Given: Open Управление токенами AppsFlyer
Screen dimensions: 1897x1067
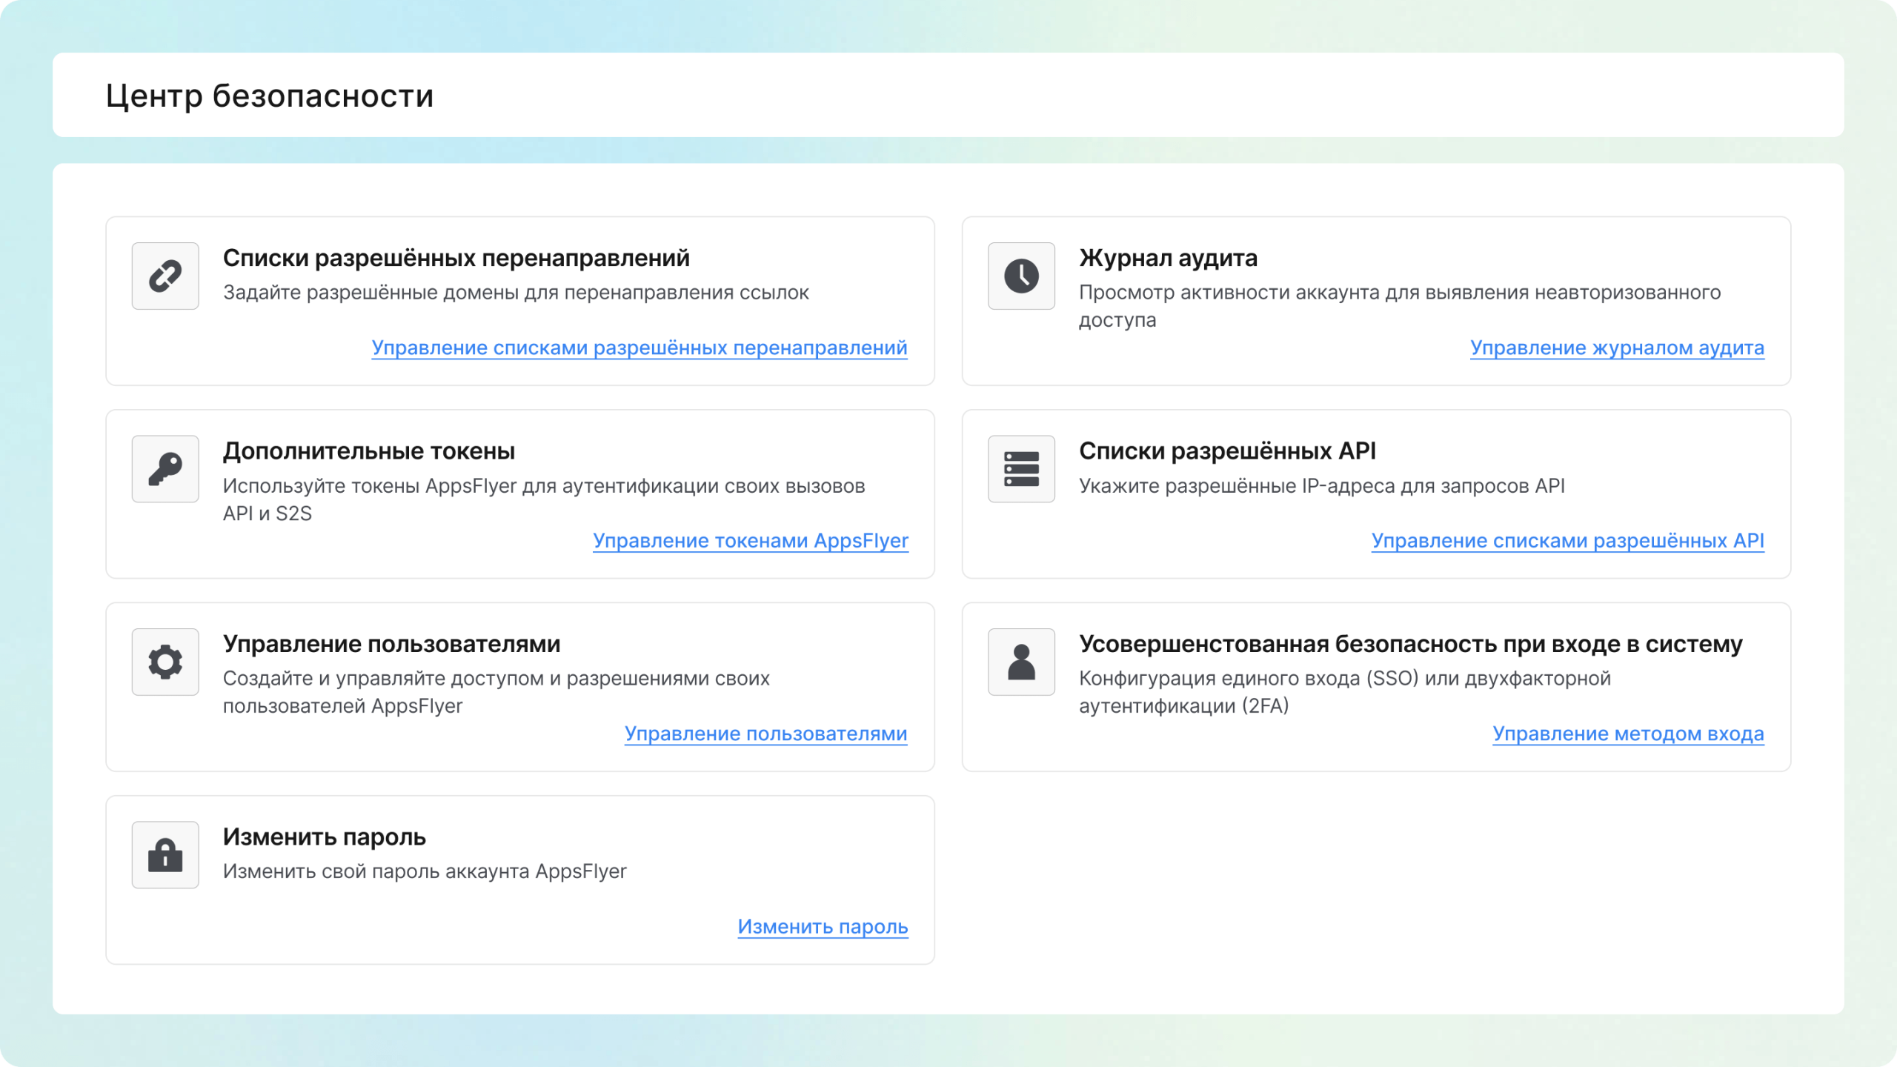Looking at the screenshot, I should (x=750, y=541).
